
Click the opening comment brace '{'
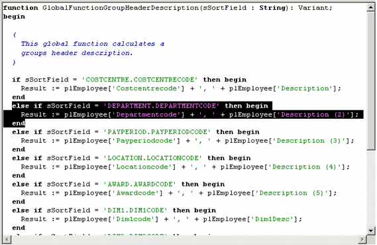click(x=15, y=35)
